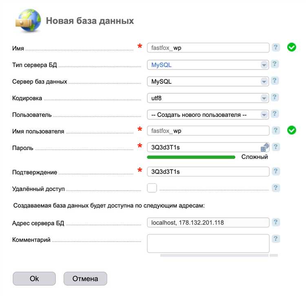Click the help icon next to Имя field
This screenshot has height=296, width=306.
[x=276, y=47]
